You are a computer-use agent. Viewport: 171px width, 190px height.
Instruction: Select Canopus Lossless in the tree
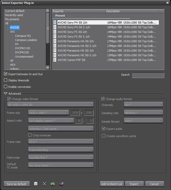[26, 40]
